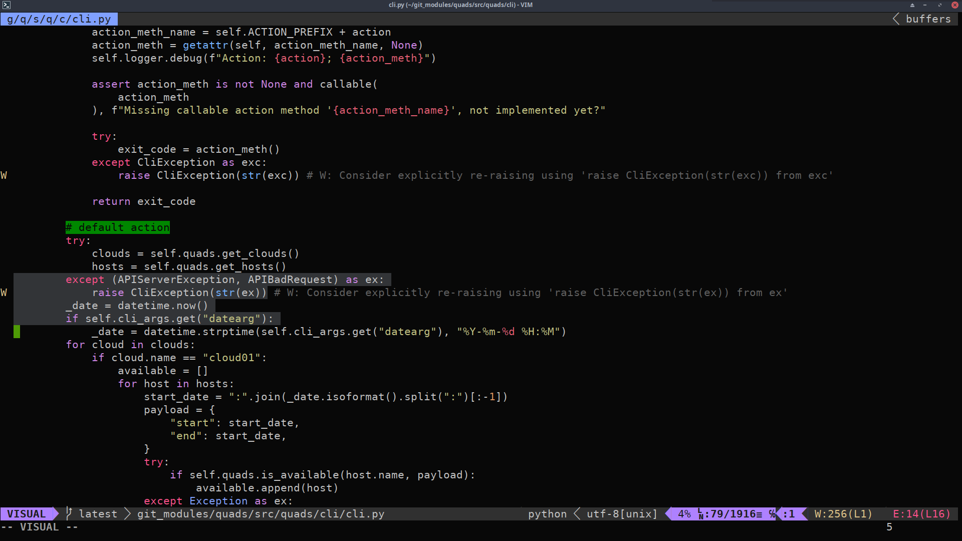Click the error count E:14(L16) indicator
Image resolution: width=962 pixels, height=541 pixels.
click(921, 514)
